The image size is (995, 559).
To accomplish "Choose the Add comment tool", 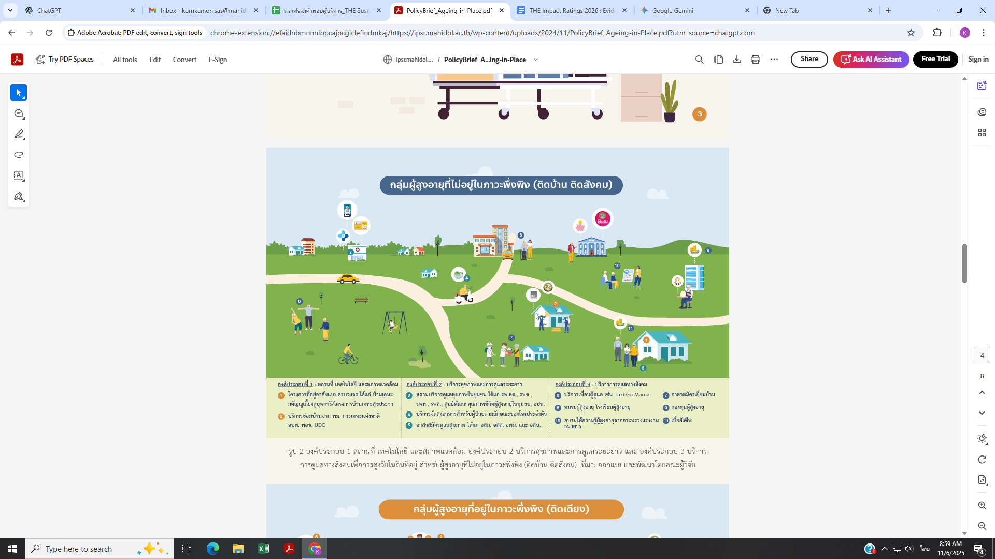I will tap(19, 113).
